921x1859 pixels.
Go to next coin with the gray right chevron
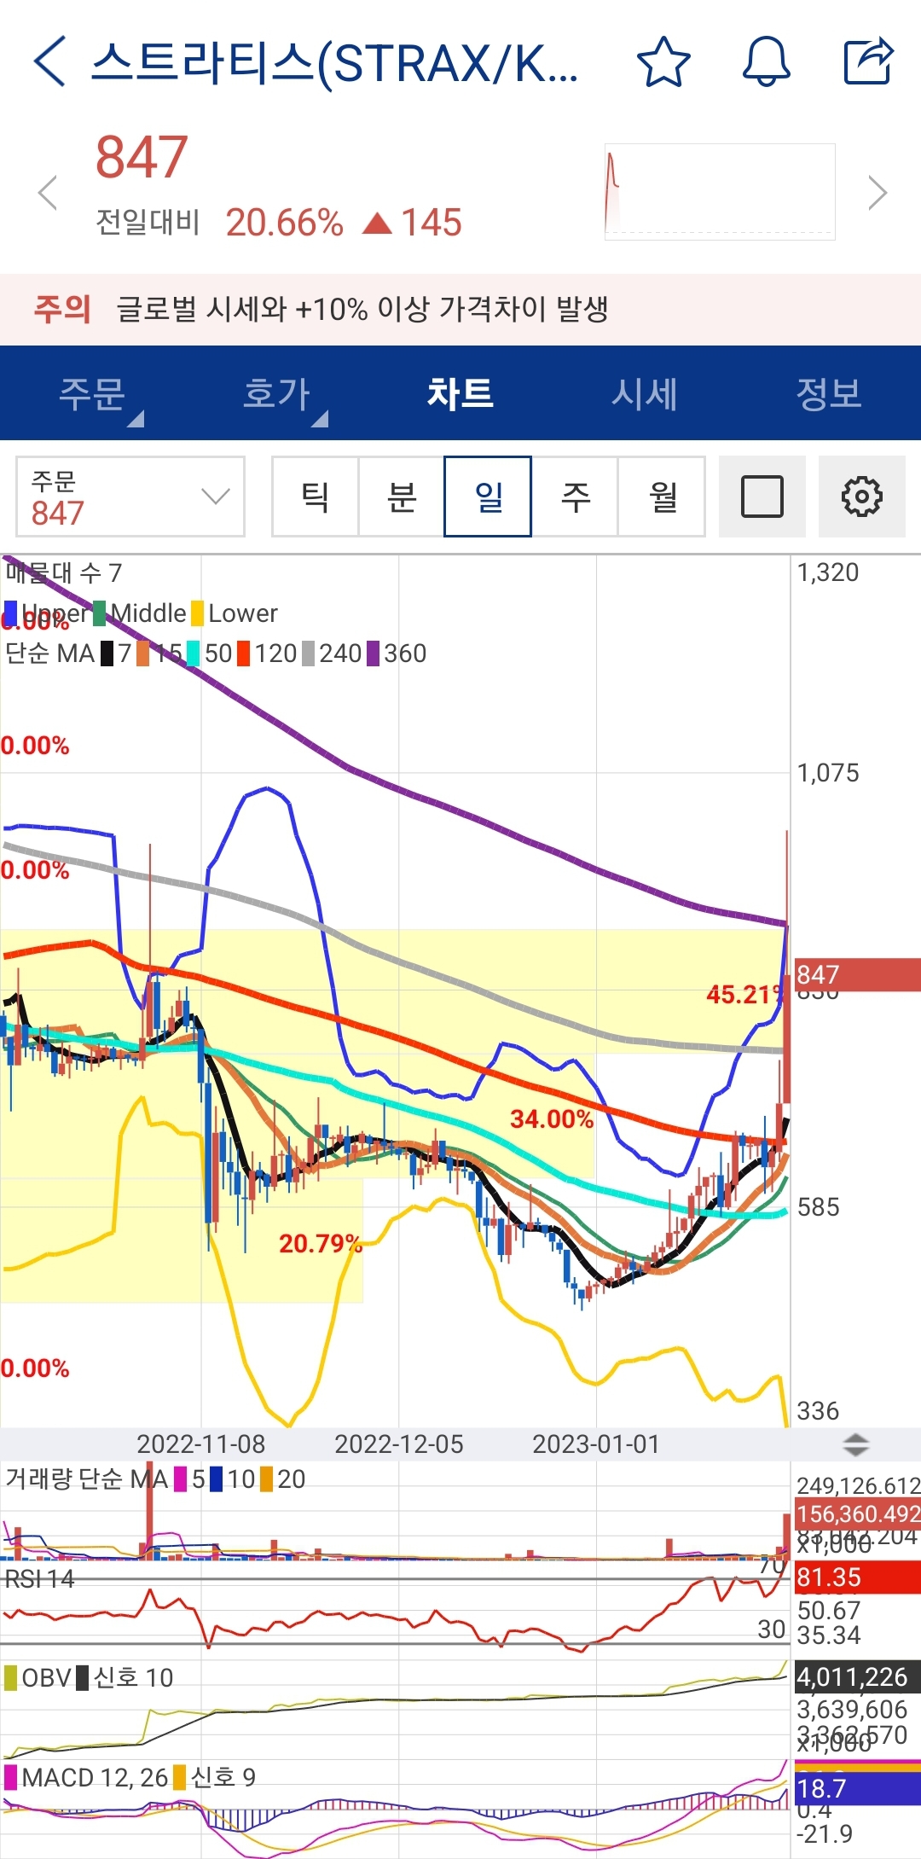pyautogui.click(x=878, y=193)
